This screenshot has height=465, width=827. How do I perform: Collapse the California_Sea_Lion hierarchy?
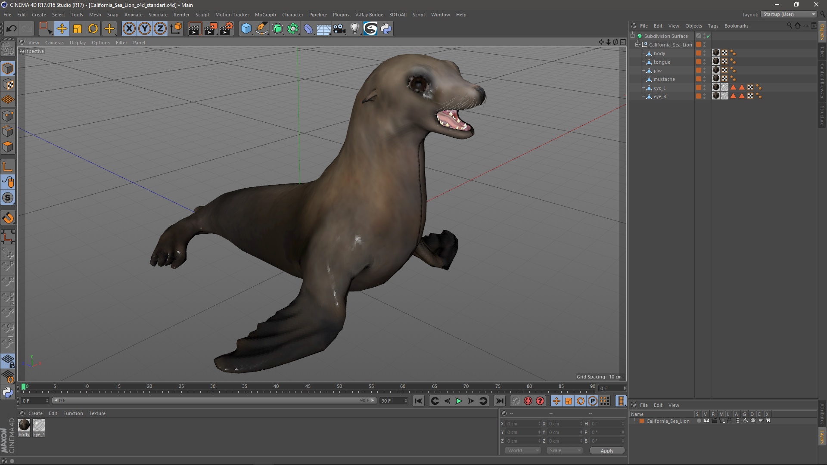[637, 44]
